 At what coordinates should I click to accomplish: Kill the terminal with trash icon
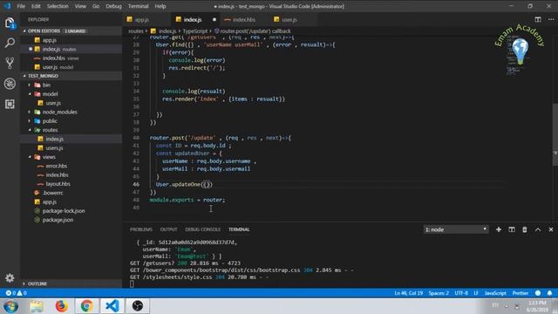[x=525, y=229]
